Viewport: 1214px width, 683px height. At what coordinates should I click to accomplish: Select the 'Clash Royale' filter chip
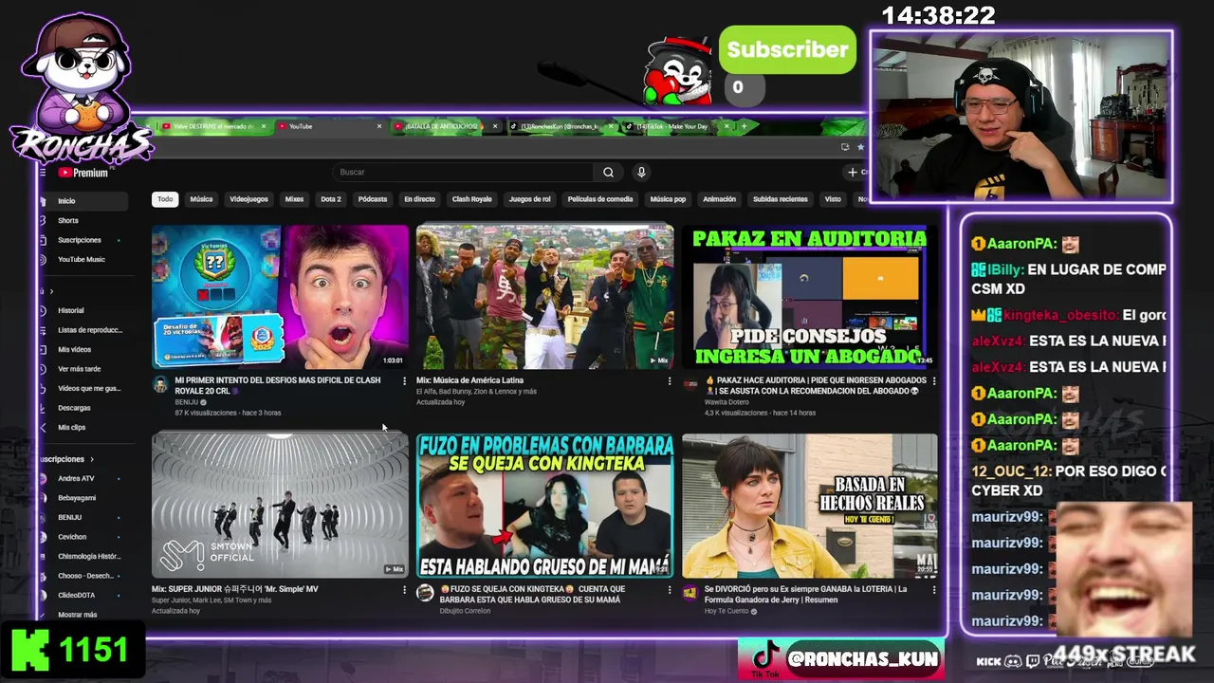[471, 199]
